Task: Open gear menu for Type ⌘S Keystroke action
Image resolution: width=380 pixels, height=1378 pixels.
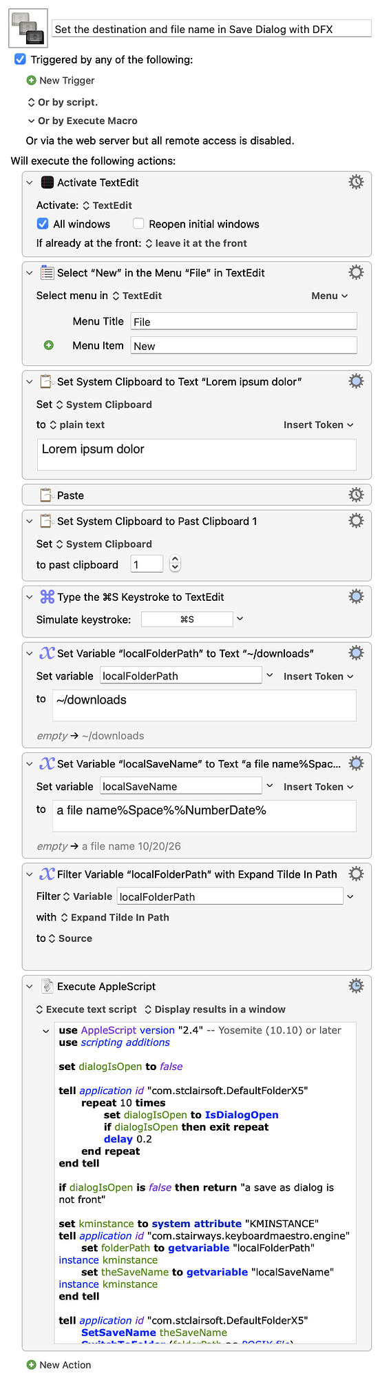Action: 356,597
